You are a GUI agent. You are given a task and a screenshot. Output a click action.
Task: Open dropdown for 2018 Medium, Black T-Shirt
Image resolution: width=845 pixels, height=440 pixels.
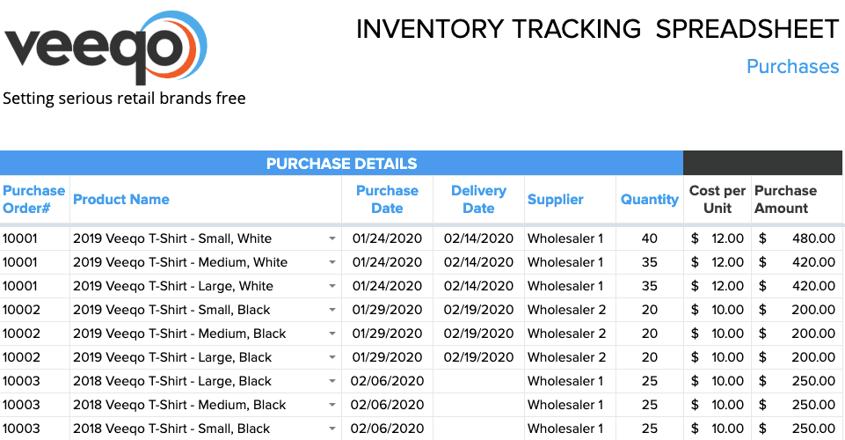pyautogui.click(x=332, y=405)
